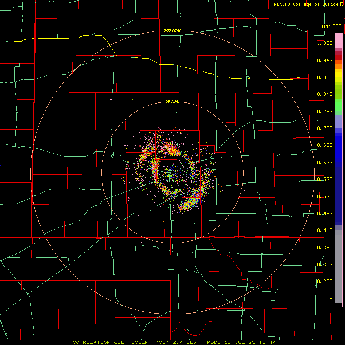Click the 0.680 scale value
Viewport: 345px width, 345px height.
point(325,145)
